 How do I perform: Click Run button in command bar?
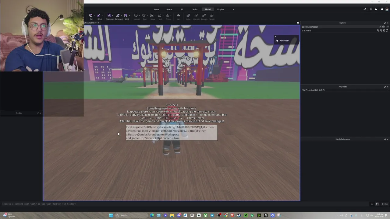pos(385,204)
